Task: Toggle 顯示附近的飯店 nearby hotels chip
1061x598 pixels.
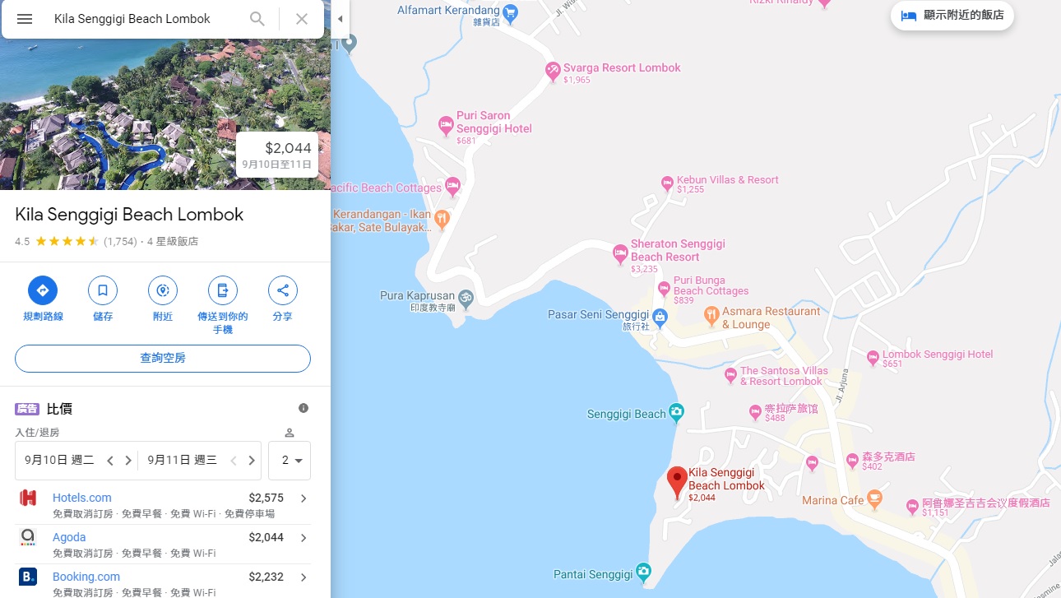Action: [x=952, y=16]
